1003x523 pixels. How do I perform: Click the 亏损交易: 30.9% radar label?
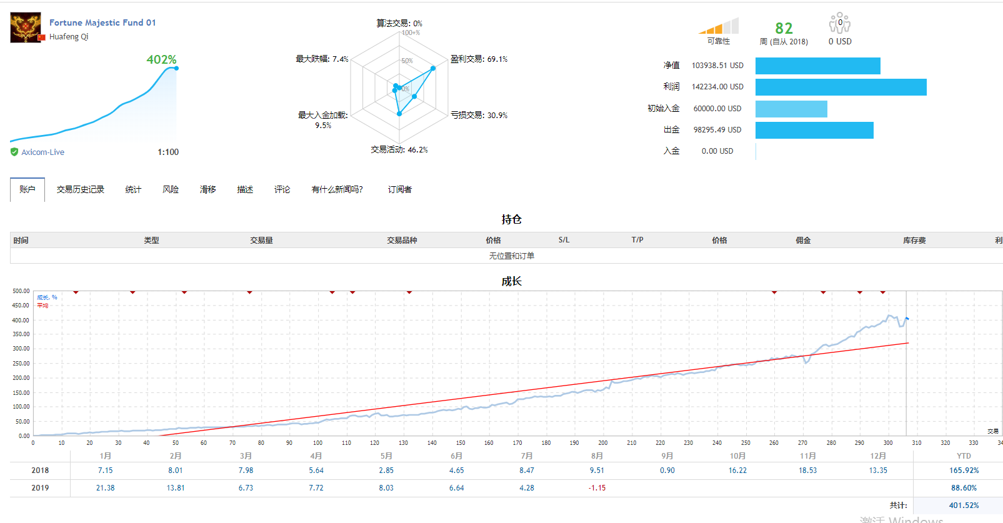pyautogui.click(x=479, y=115)
